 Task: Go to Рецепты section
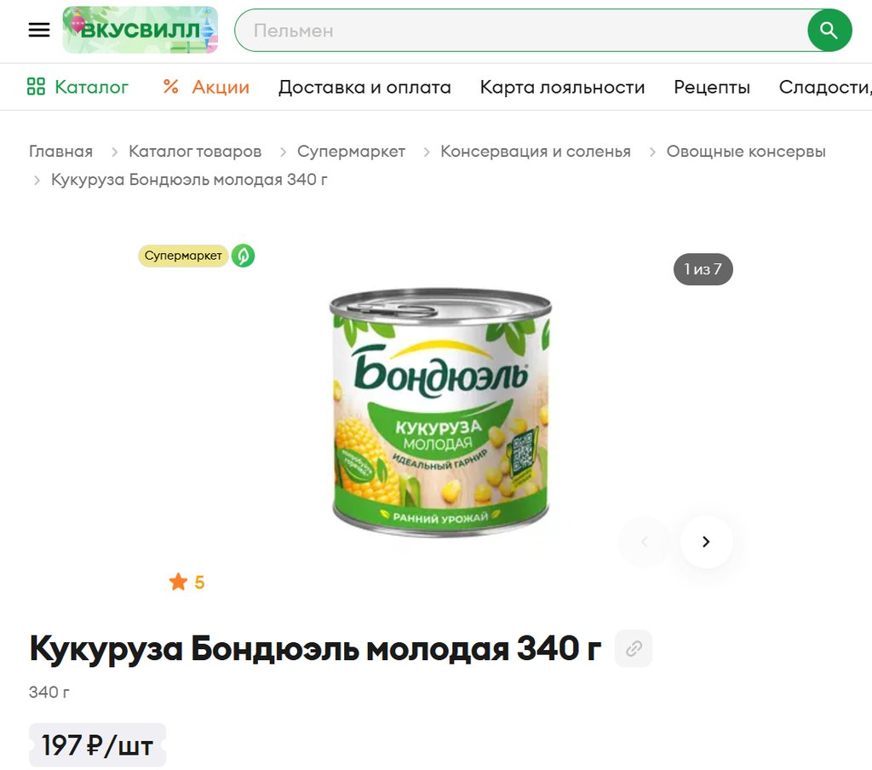pyautogui.click(x=712, y=87)
